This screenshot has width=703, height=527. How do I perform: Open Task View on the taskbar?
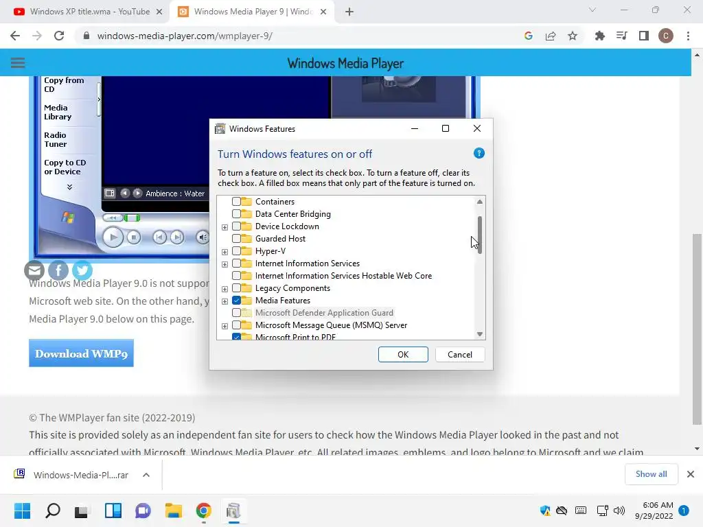(x=81, y=511)
